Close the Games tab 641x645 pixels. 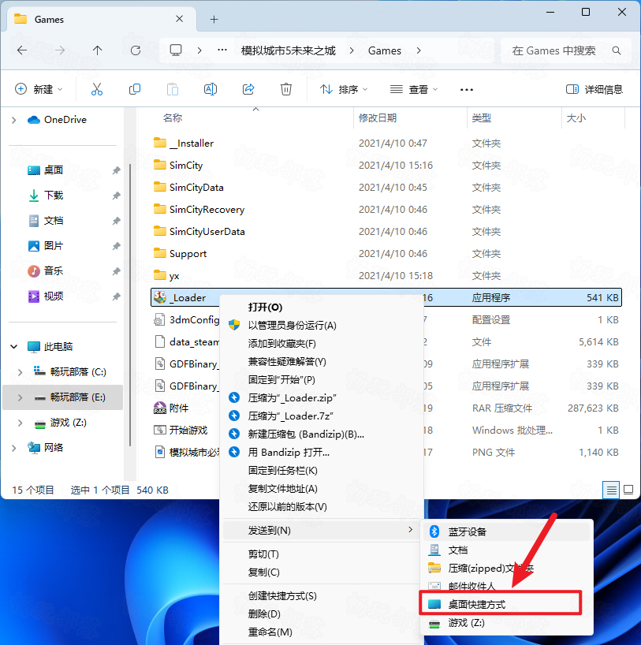tap(180, 19)
